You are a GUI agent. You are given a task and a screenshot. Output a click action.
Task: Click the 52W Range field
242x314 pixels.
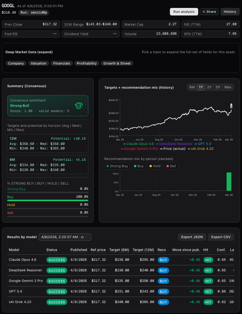tap(91, 24)
